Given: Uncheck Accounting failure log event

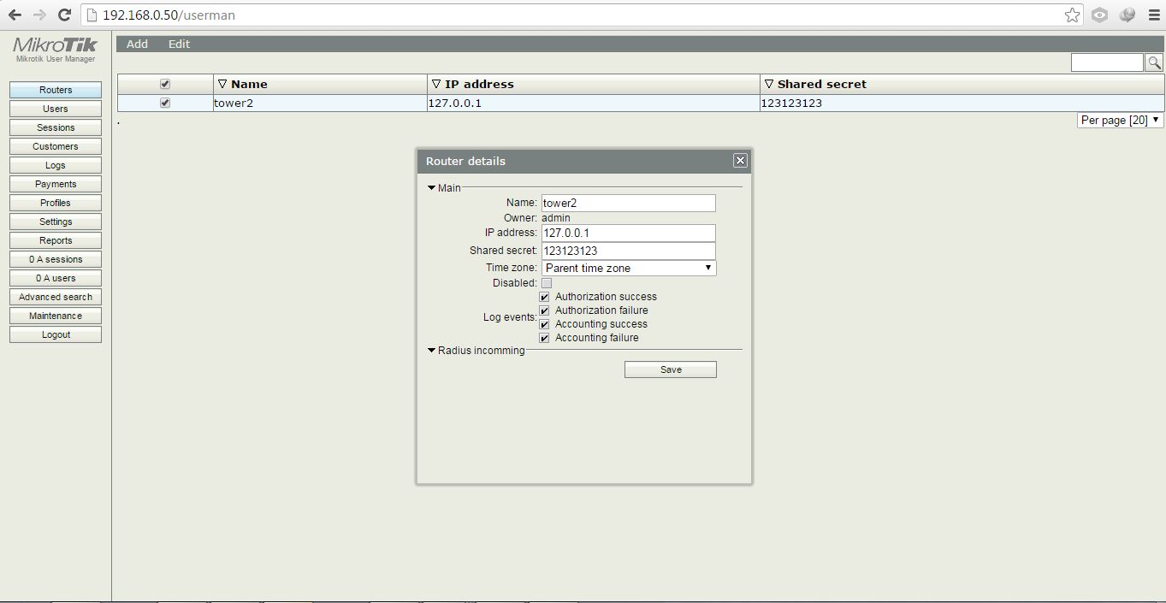Looking at the screenshot, I should click(x=544, y=338).
